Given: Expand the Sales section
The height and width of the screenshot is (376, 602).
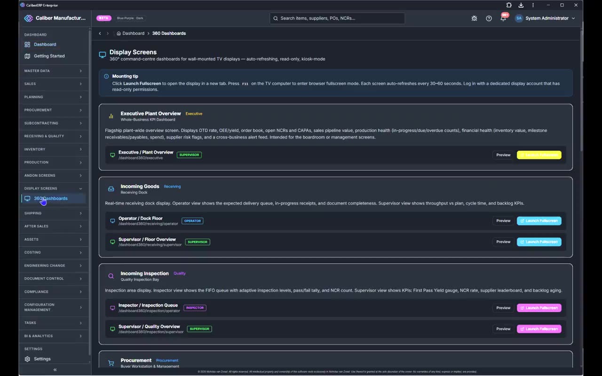Looking at the screenshot, I should point(54,84).
